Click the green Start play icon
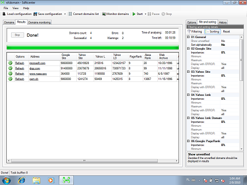Viewport: 247px width, 185px height. coord(134,14)
